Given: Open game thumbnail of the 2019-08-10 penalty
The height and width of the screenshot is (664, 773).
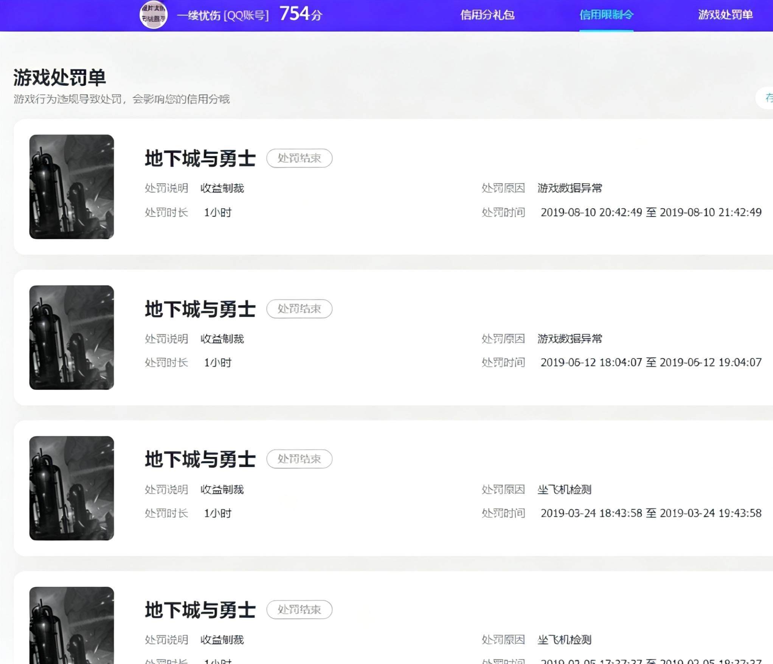Looking at the screenshot, I should tap(71, 187).
